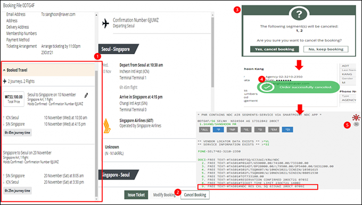
Task: Click the grey *VL button
Action: 246,130
